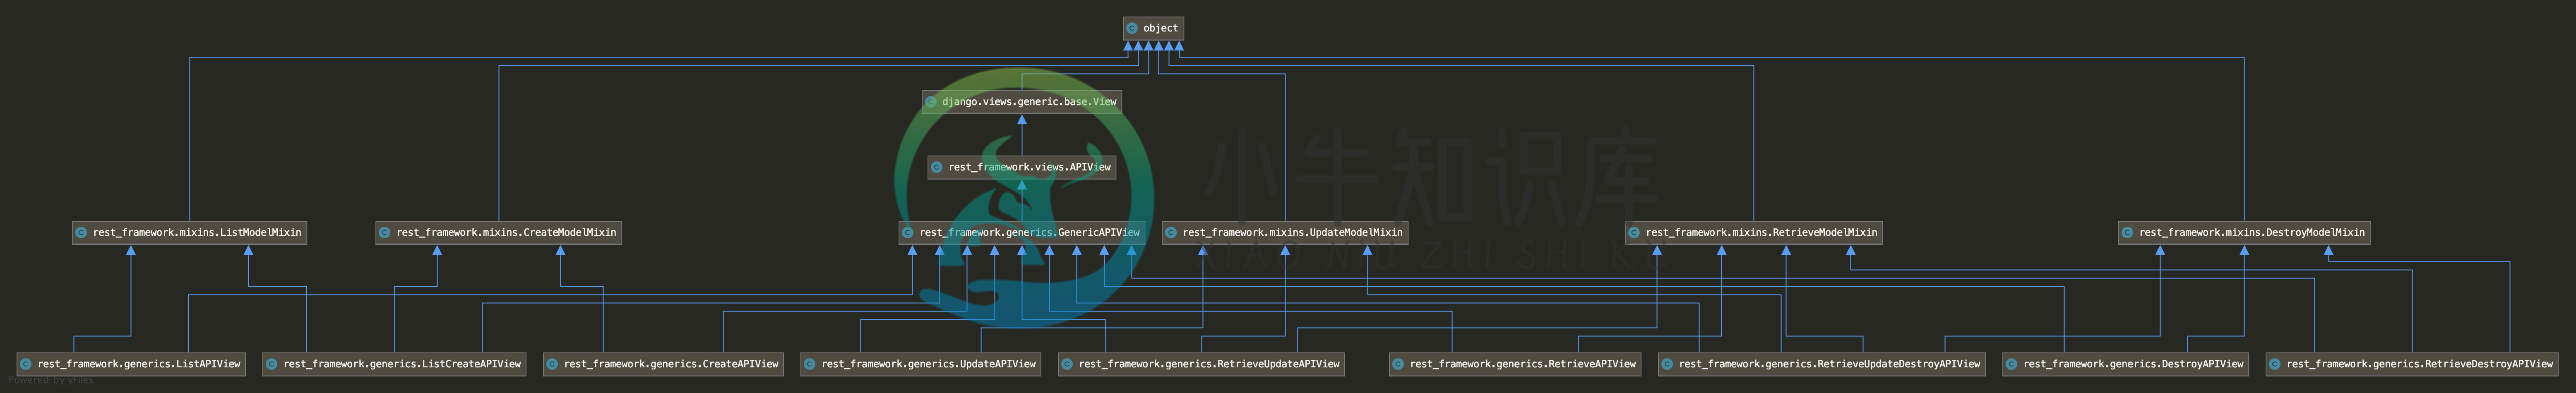Click the class icon of DestroyModelMixin node
The height and width of the screenshot is (393, 2576).
pyautogui.click(x=2127, y=233)
